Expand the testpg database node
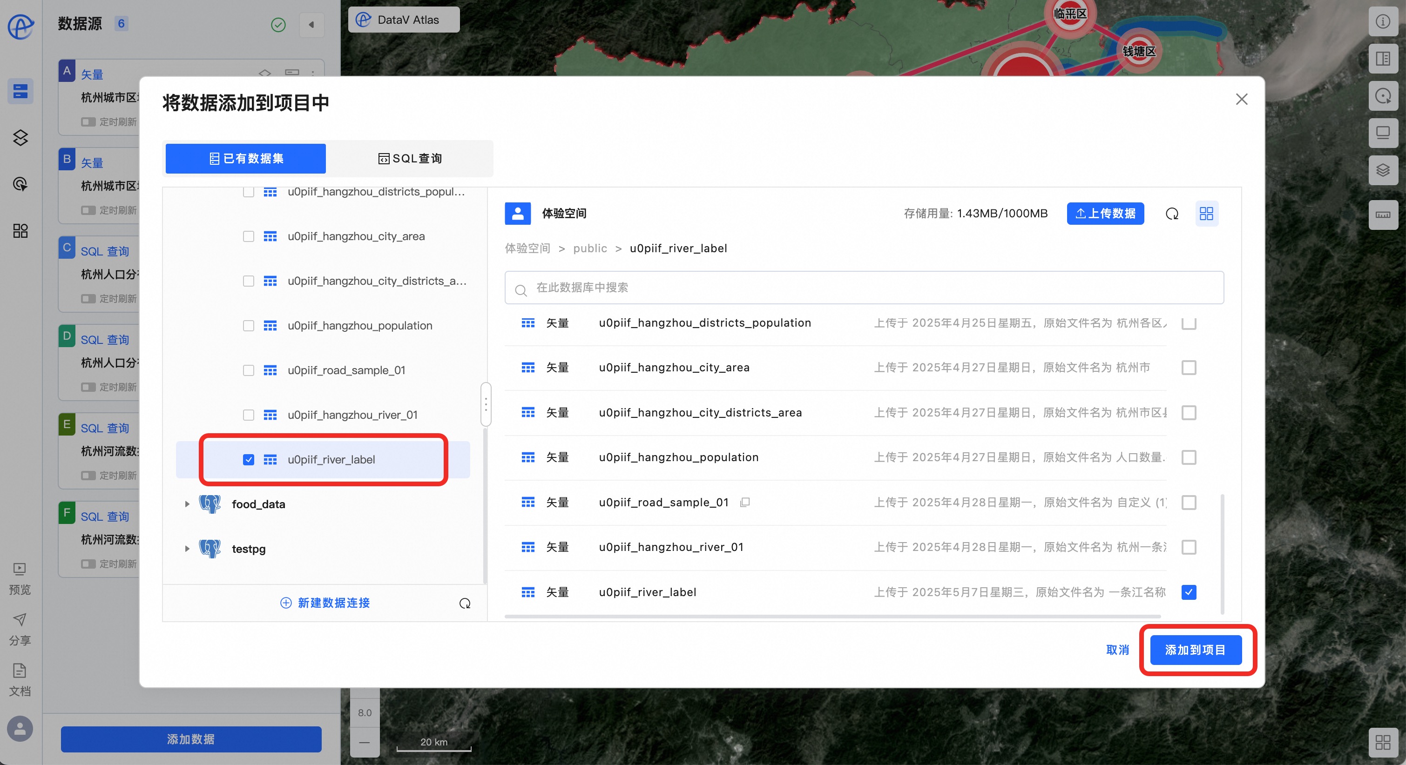 tap(187, 548)
